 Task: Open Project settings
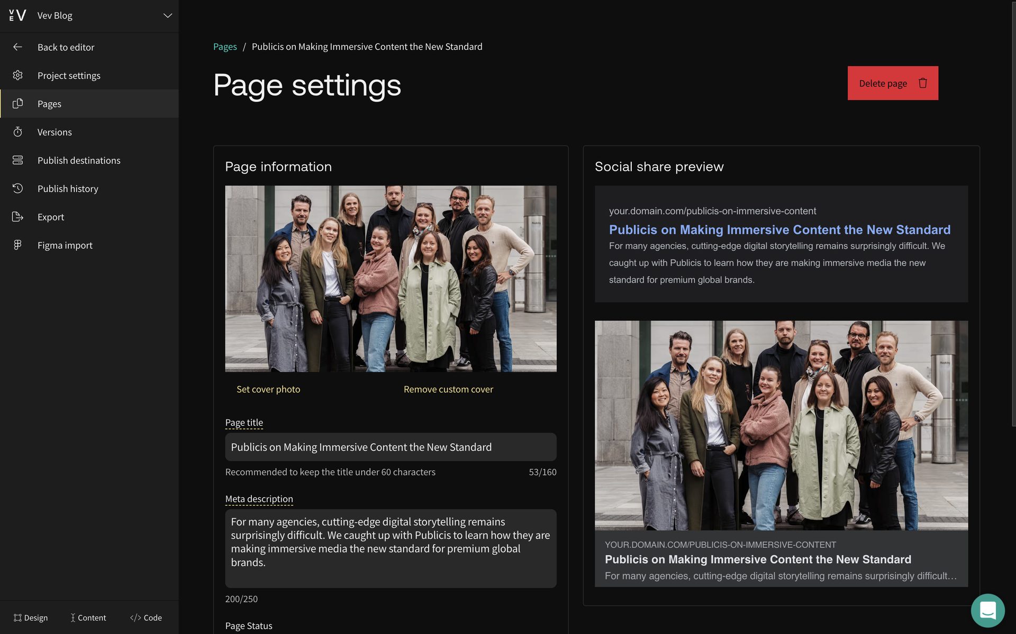coord(69,75)
